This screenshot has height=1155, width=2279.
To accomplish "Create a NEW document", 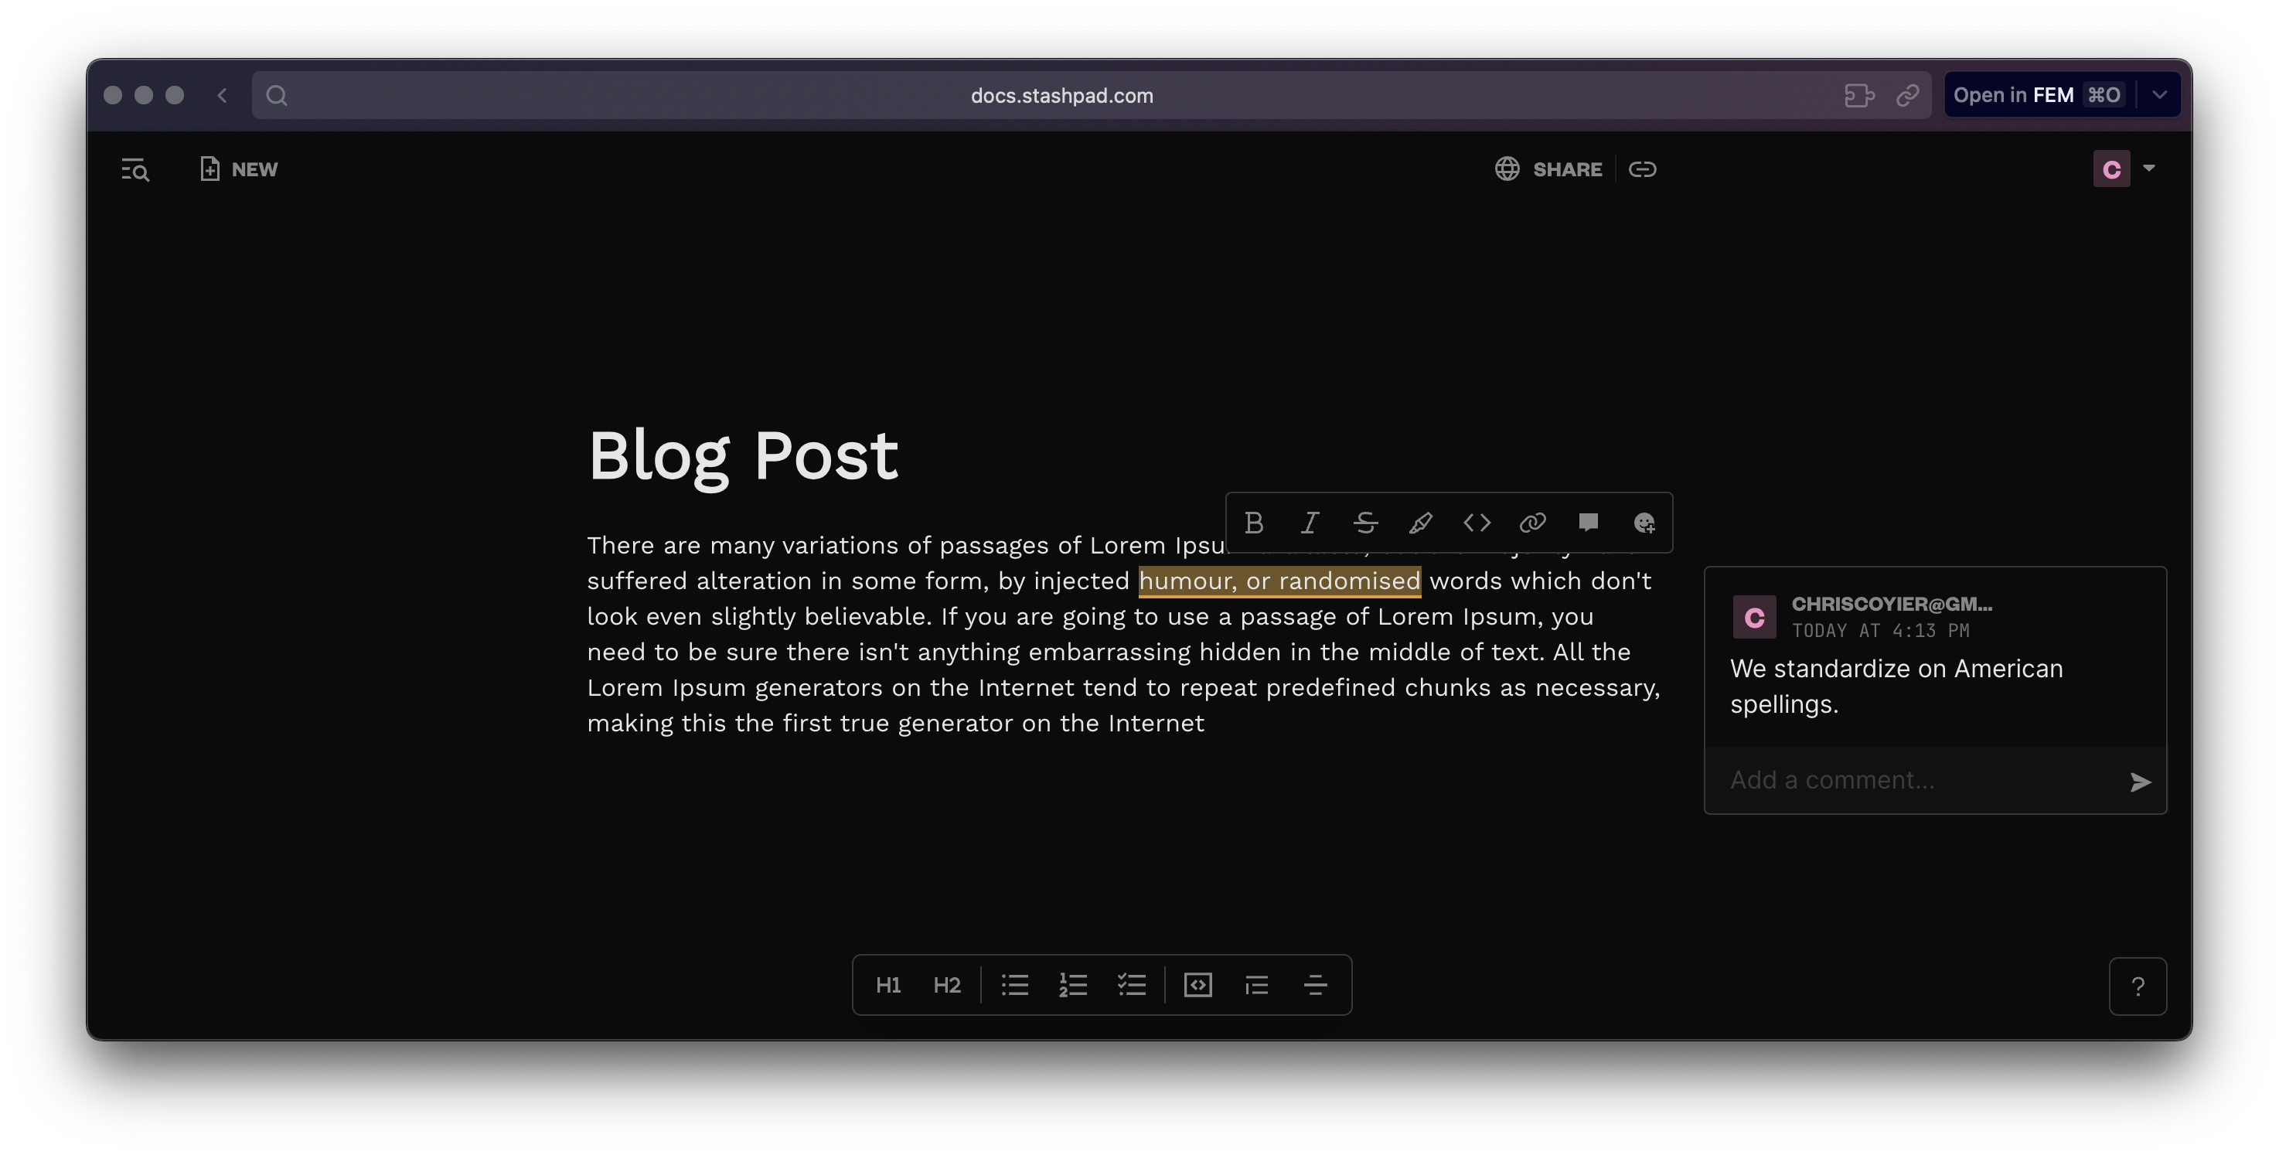I will [x=239, y=169].
